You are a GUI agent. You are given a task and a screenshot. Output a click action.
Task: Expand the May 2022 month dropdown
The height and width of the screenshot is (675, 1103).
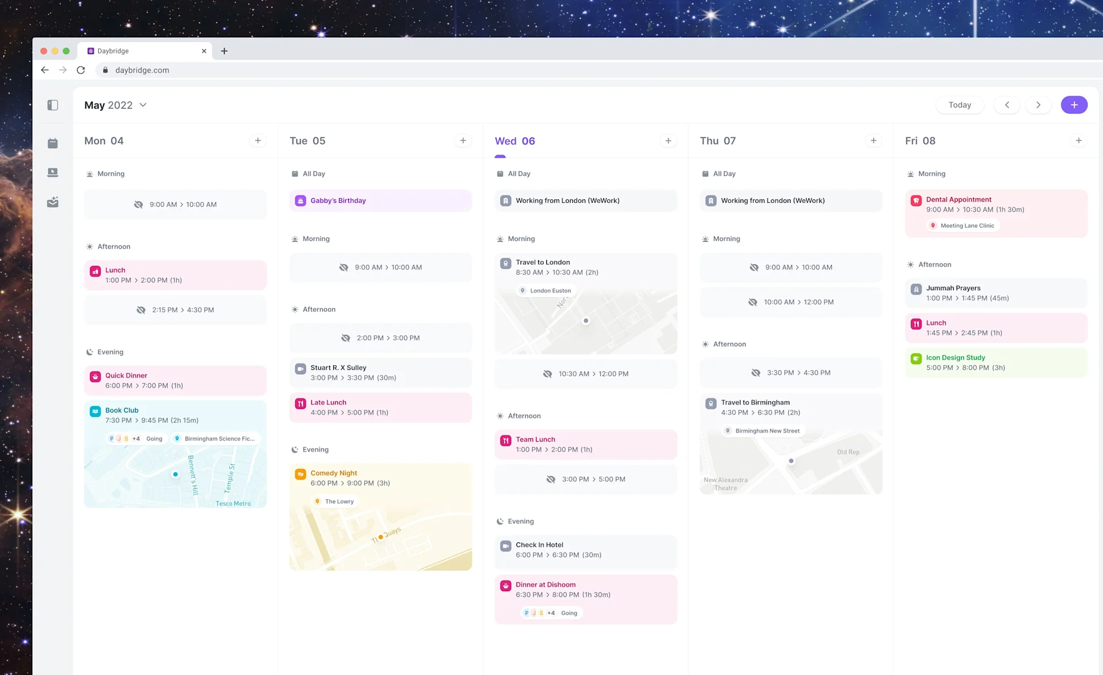click(143, 105)
